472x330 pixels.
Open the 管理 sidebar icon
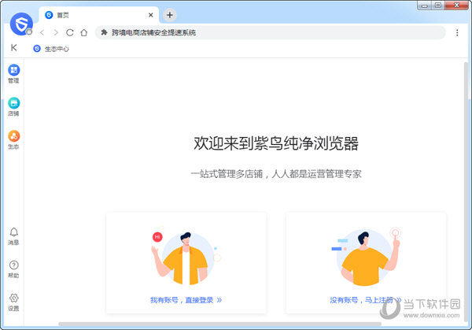14,73
